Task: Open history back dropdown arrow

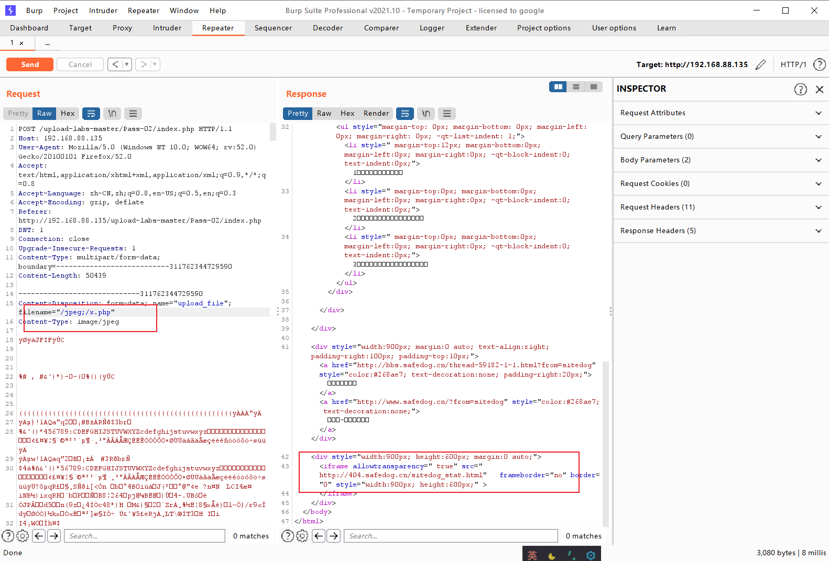Action: pyautogui.click(x=126, y=64)
